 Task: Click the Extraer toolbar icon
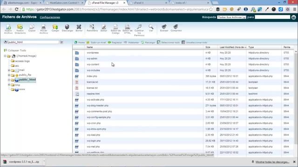164,28
